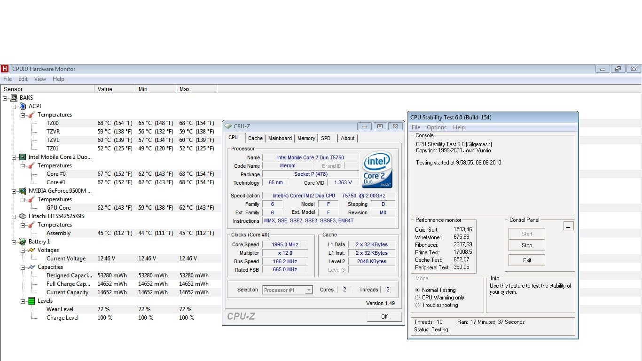Click the Hitachi hard drive icon
This screenshot has width=642, height=361.
coord(23,216)
